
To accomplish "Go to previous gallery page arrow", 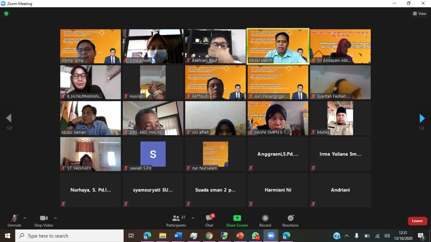I will click(x=9, y=118).
